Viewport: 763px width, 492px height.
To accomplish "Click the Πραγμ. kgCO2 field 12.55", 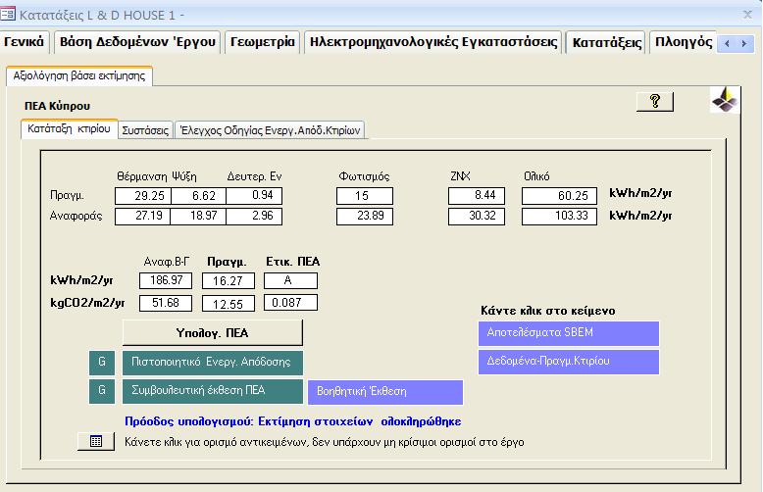I will (x=229, y=304).
